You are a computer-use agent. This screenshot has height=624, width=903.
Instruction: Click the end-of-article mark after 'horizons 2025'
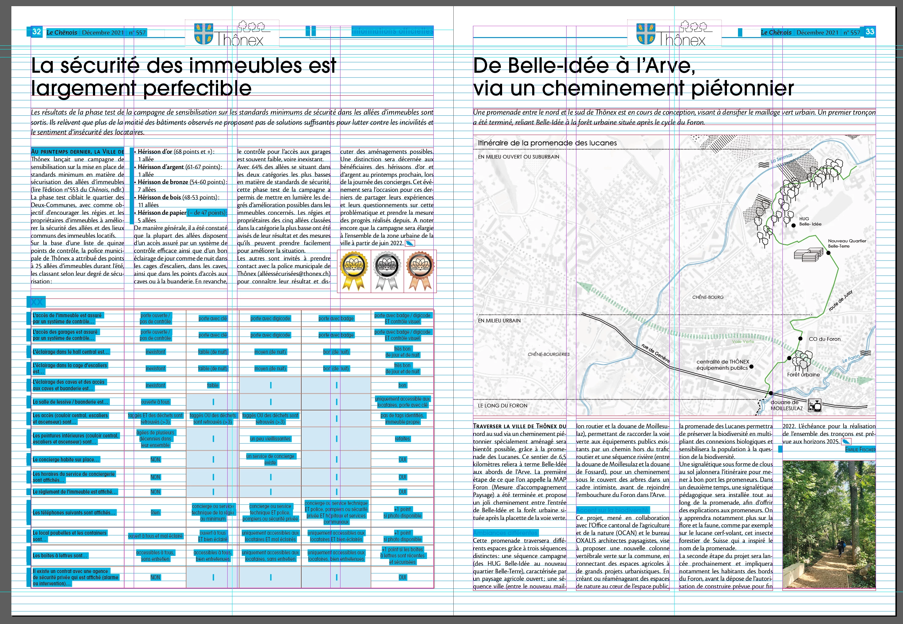(x=846, y=442)
